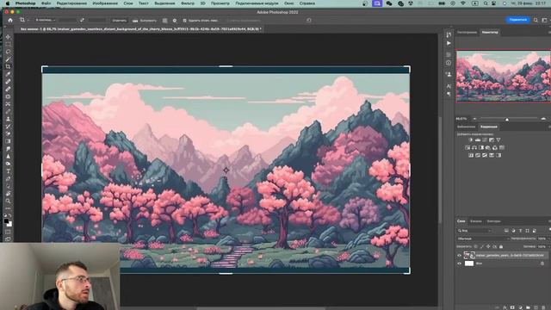
Task: Toggle layer filter switch on right
Action: (549, 231)
